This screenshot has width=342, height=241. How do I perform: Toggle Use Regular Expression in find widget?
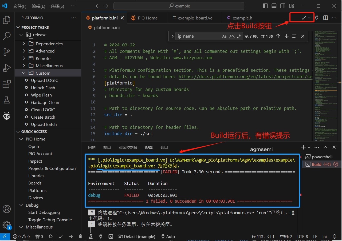click(x=239, y=36)
